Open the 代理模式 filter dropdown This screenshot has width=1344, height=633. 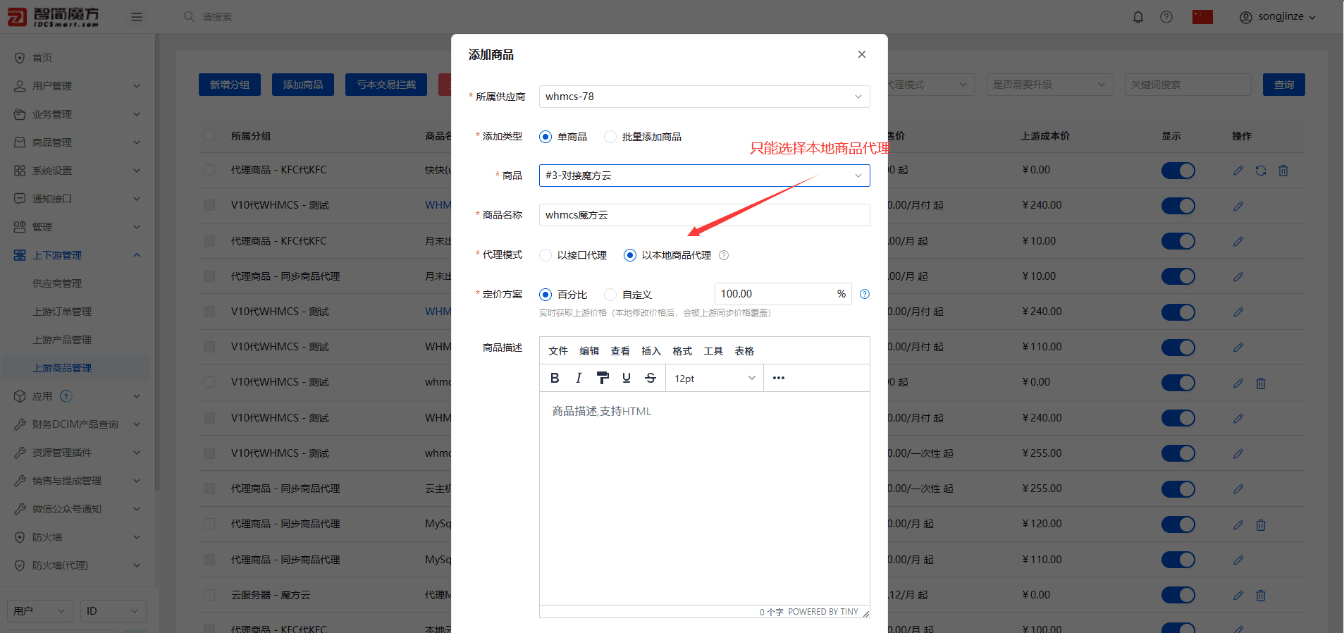[930, 85]
